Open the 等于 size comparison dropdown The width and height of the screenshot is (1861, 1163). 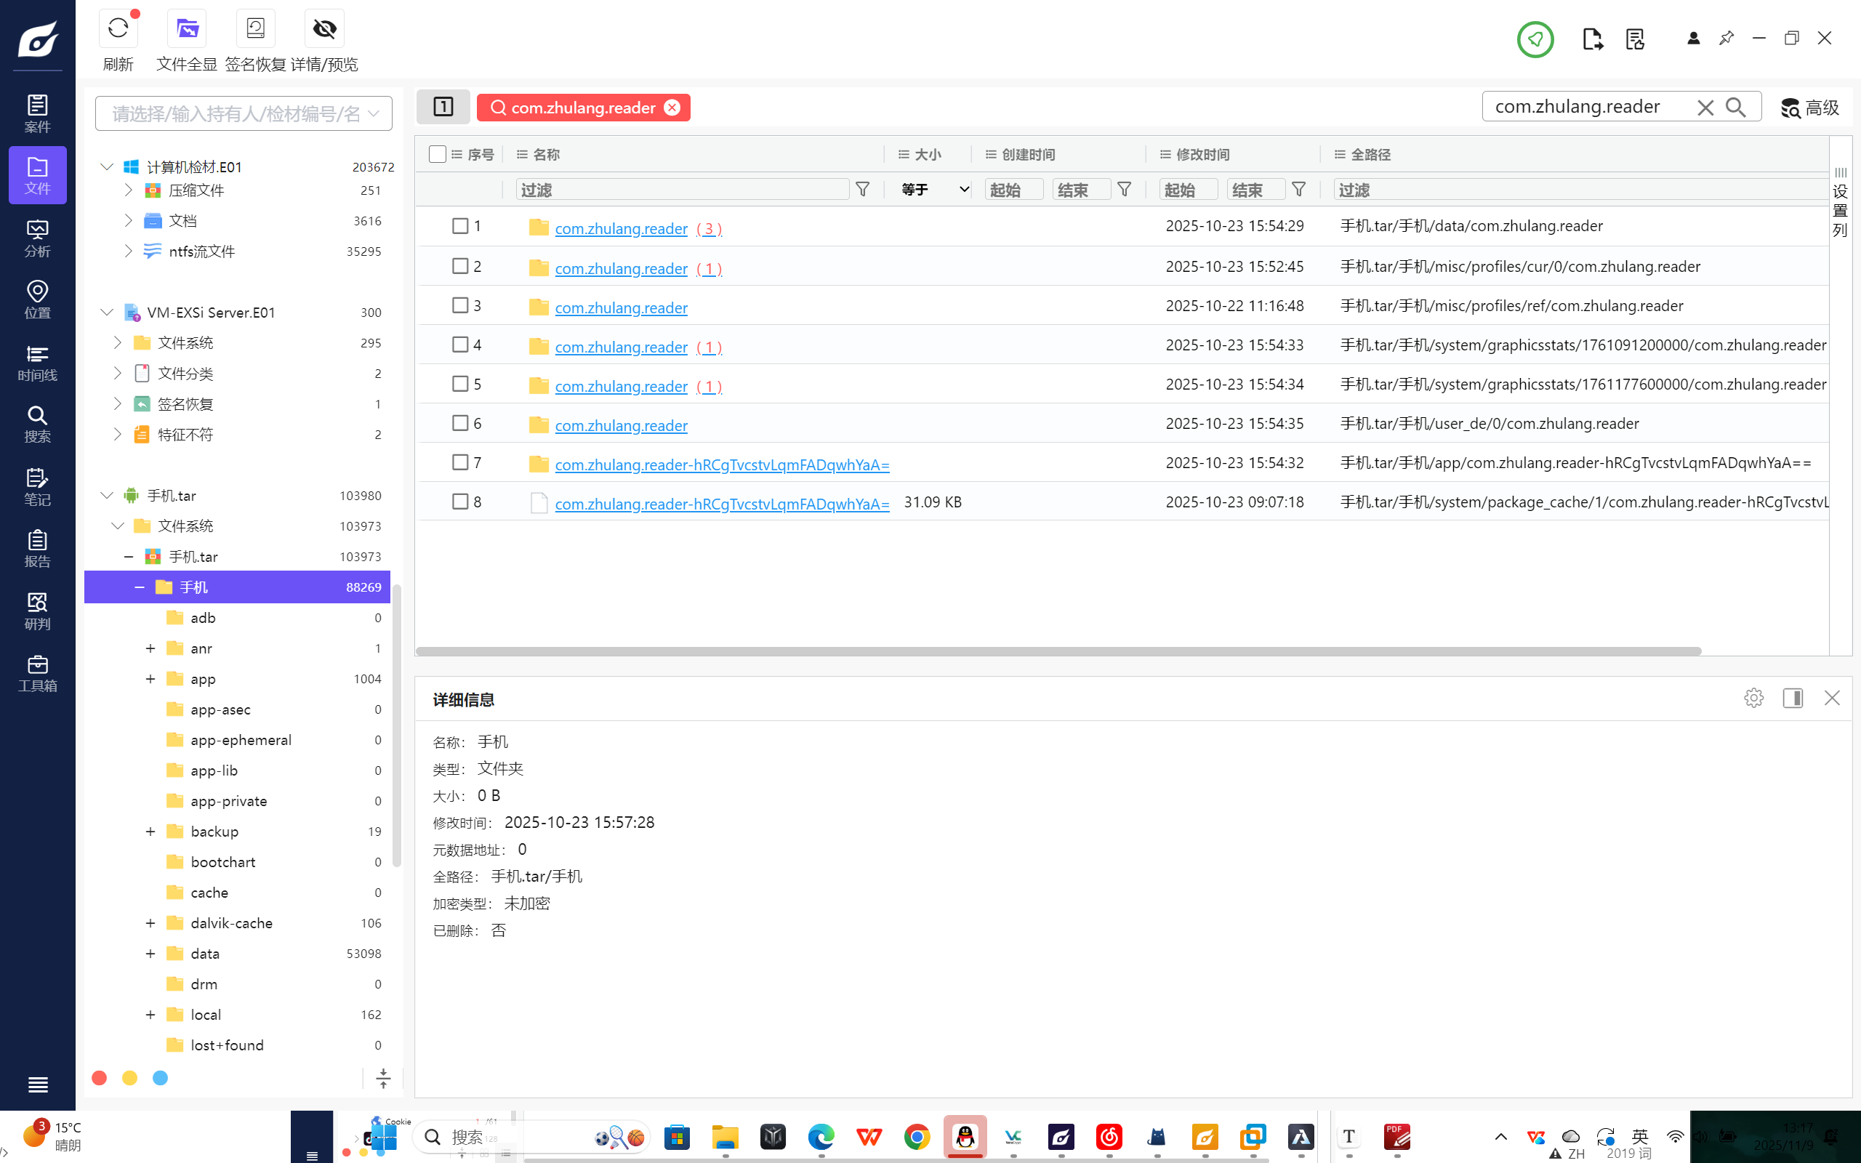(934, 189)
